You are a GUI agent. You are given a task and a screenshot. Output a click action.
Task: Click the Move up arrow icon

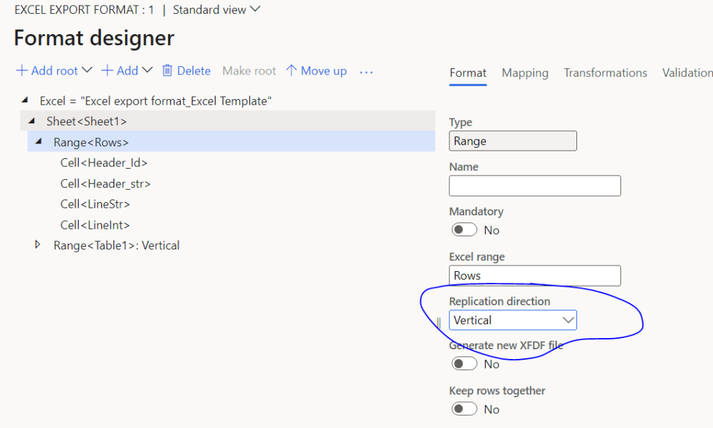pos(291,71)
